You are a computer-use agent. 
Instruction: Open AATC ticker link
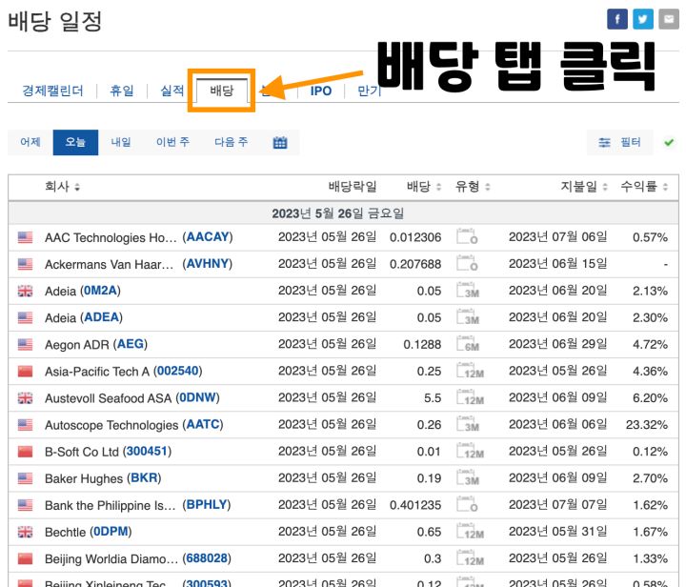coord(203,424)
